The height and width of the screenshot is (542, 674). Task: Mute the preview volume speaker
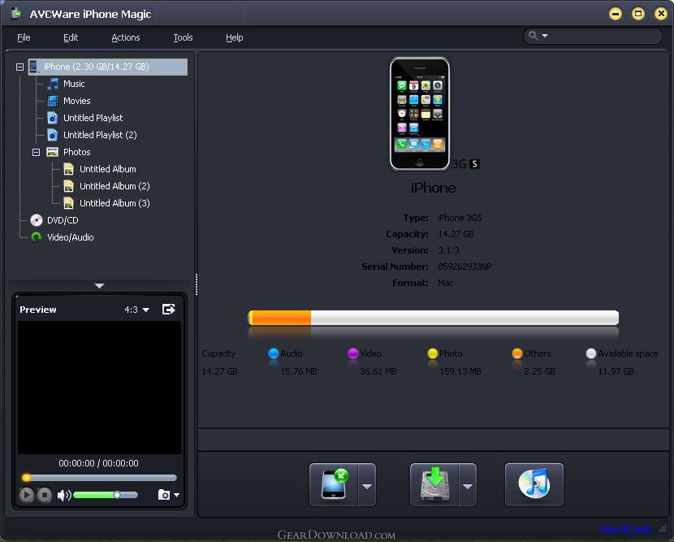click(x=64, y=496)
